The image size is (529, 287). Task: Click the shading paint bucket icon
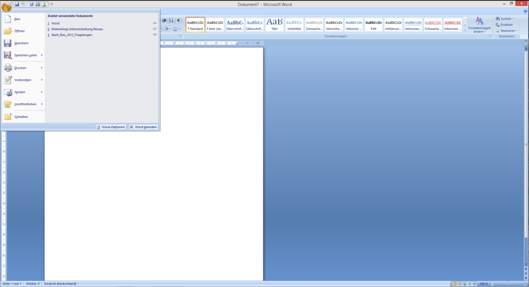coord(166,29)
